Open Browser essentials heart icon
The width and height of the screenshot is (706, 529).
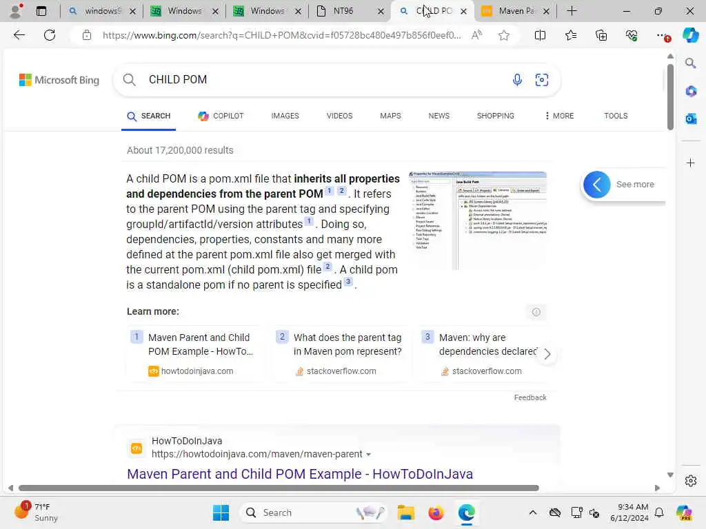[632, 35]
